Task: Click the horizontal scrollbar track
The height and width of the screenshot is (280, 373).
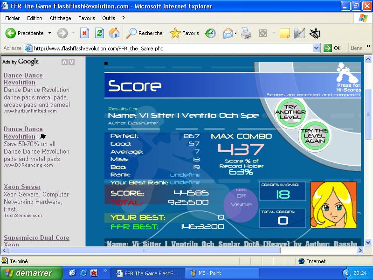Action: (319, 250)
